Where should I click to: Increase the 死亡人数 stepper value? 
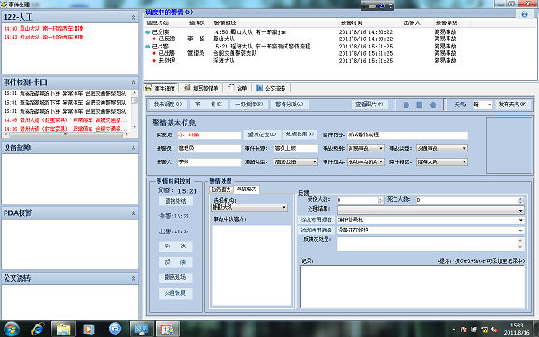(520, 198)
